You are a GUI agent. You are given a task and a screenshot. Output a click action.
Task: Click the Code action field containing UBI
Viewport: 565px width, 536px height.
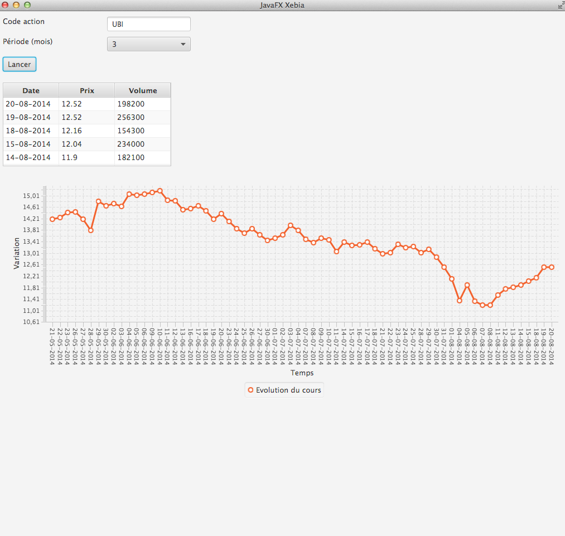tap(148, 24)
